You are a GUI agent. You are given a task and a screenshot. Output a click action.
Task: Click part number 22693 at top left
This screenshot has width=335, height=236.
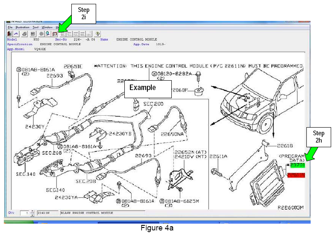pos(55,76)
